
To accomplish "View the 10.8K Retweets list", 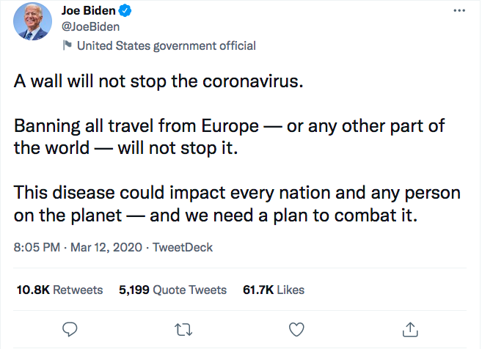I will (x=59, y=290).
